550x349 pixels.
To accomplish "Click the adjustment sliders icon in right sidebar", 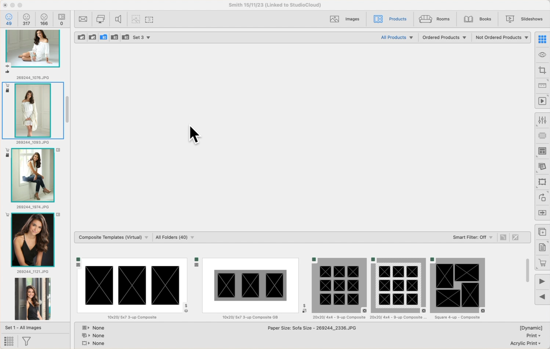I will 542,120.
